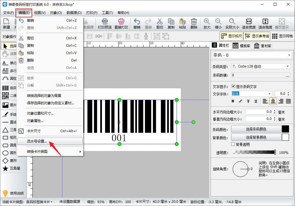Select the straight line tool (直线)
This screenshot has width=295, height=206.
(9, 122)
